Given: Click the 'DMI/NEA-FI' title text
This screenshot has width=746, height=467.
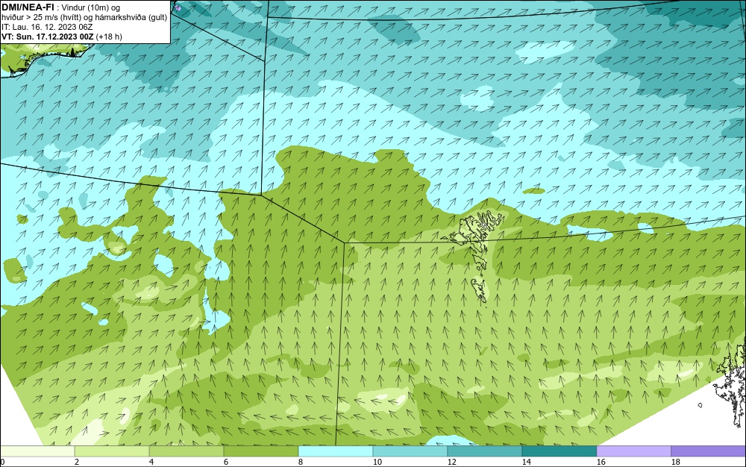Looking at the screenshot, I should point(28,7).
